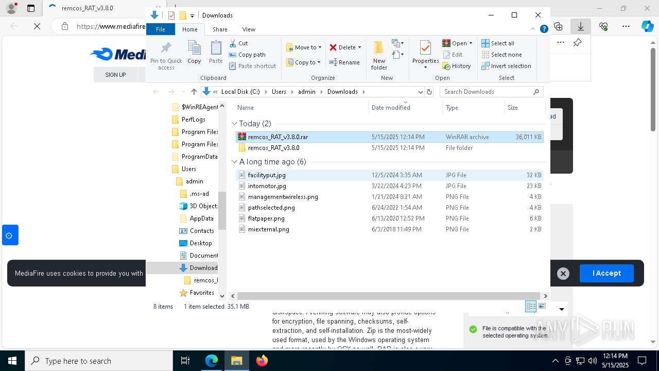Expand the Properties dropdown arrow
The width and height of the screenshot is (659, 371).
click(x=425, y=68)
